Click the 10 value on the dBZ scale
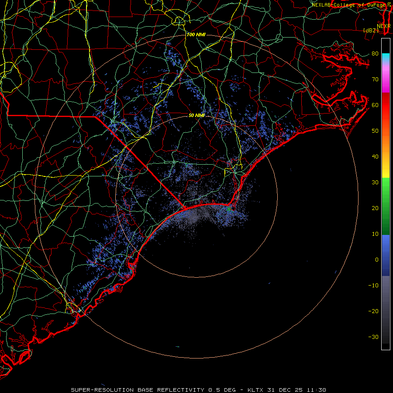Viewport: 393px width, 393px height. (x=375, y=234)
